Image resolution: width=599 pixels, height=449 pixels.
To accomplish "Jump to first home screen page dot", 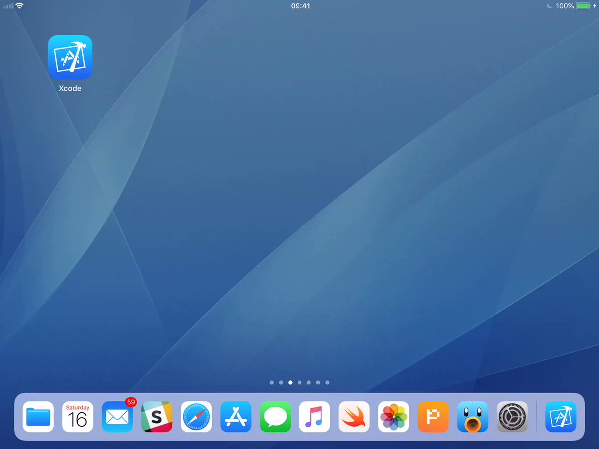I will [x=272, y=382].
